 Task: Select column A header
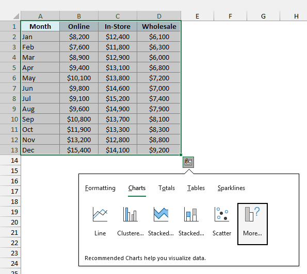[x=40, y=16]
